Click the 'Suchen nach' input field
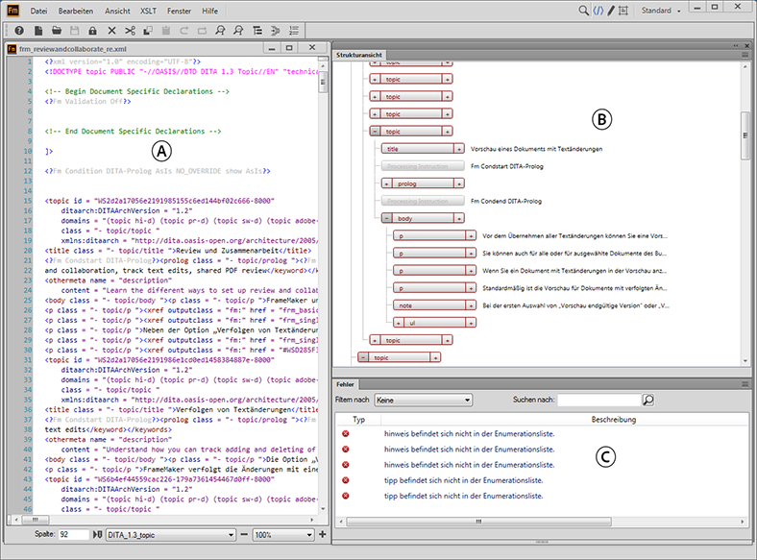The height and width of the screenshot is (560, 757). tap(598, 400)
